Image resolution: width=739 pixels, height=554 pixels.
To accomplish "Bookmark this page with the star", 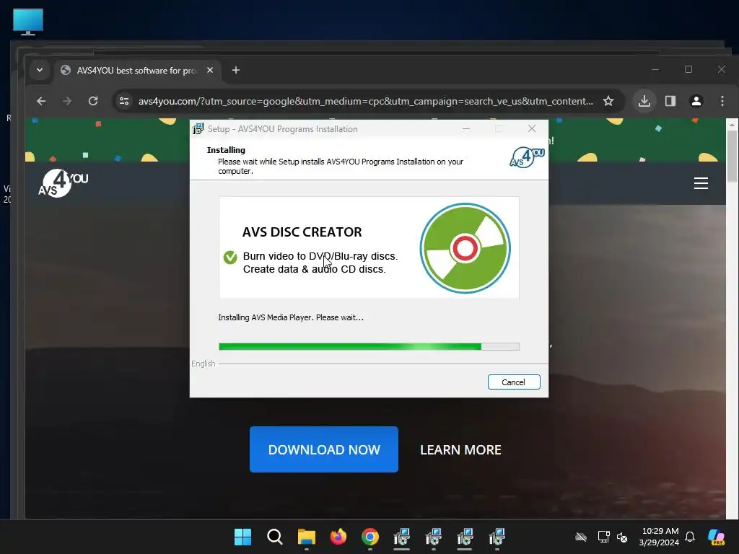I will (608, 101).
